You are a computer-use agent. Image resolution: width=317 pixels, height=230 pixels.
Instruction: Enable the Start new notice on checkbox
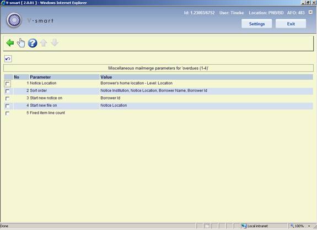(7, 98)
